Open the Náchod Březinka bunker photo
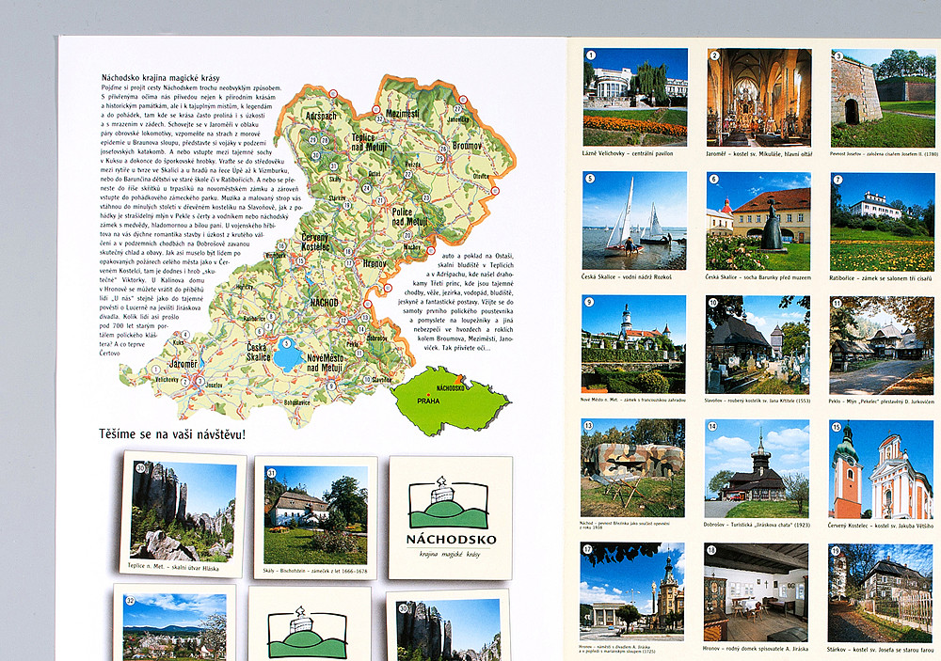 point(632,468)
